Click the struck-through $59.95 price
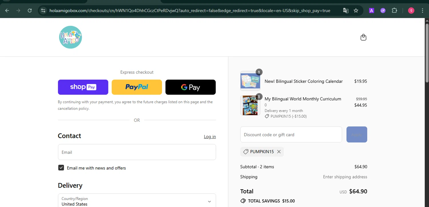The image size is (429, 207). 362,99
